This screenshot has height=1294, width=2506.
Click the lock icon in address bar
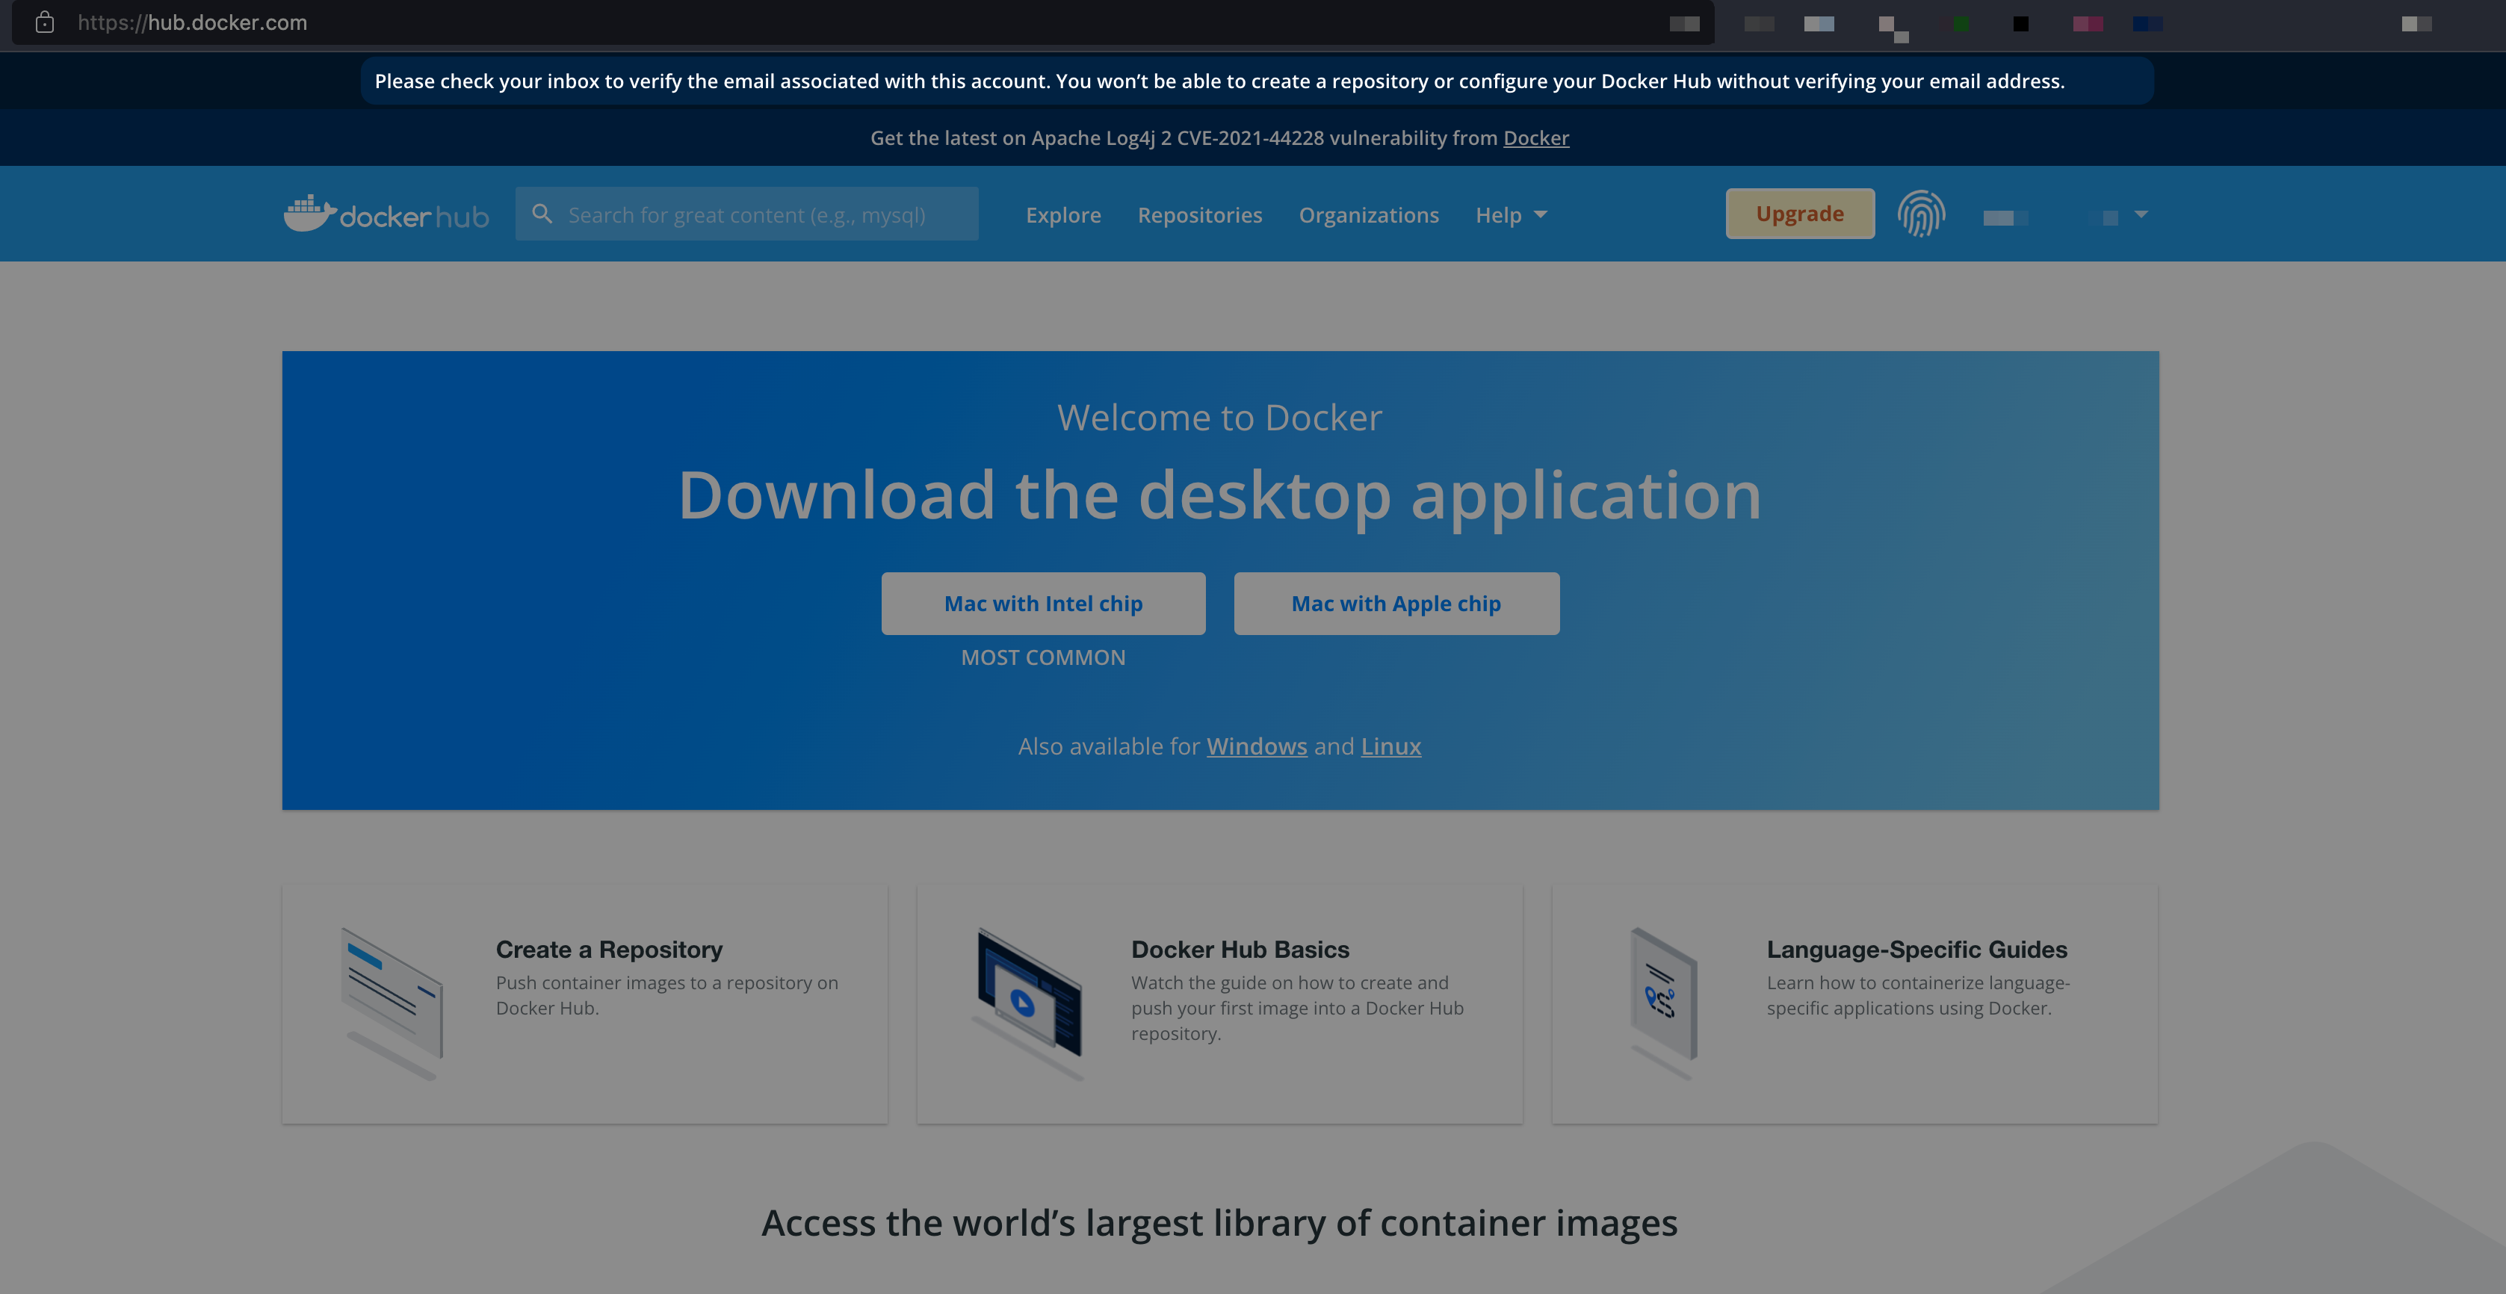pyautogui.click(x=45, y=22)
